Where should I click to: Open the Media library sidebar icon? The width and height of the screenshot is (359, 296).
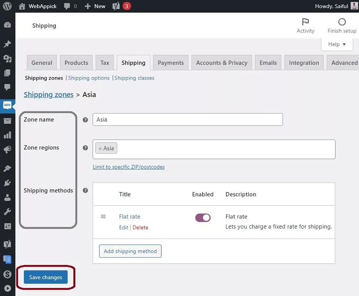tap(7, 59)
